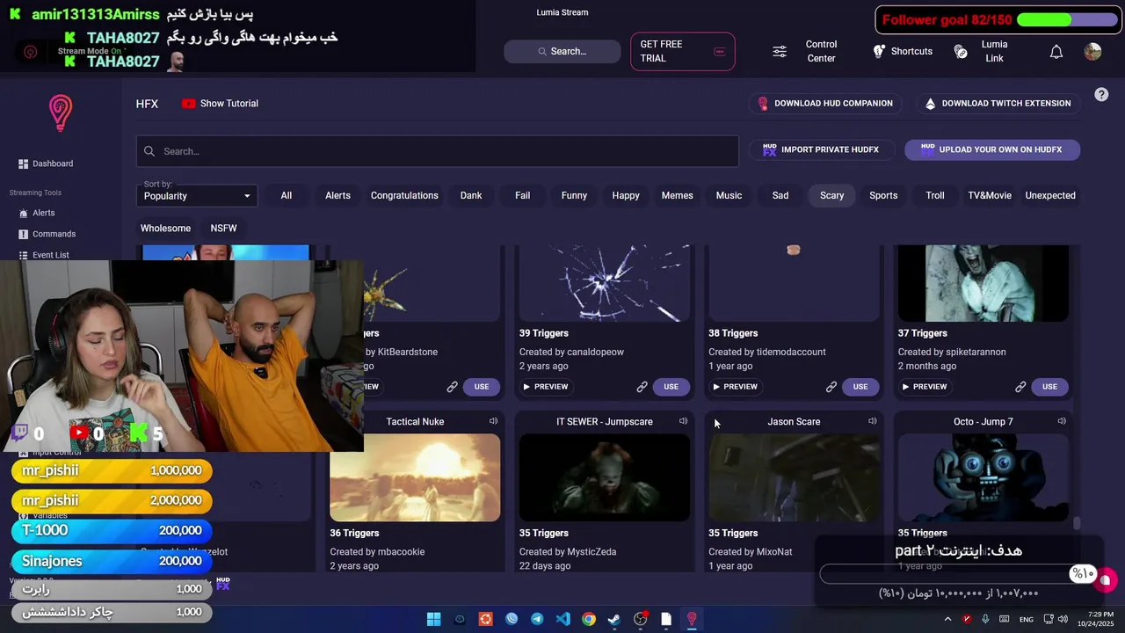Copy link icon for the canaldopeow effect
1125x633 pixels.
click(x=642, y=387)
